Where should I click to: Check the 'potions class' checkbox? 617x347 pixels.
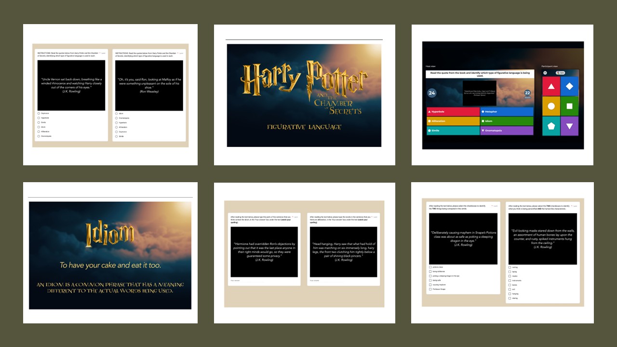coord(430,267)
